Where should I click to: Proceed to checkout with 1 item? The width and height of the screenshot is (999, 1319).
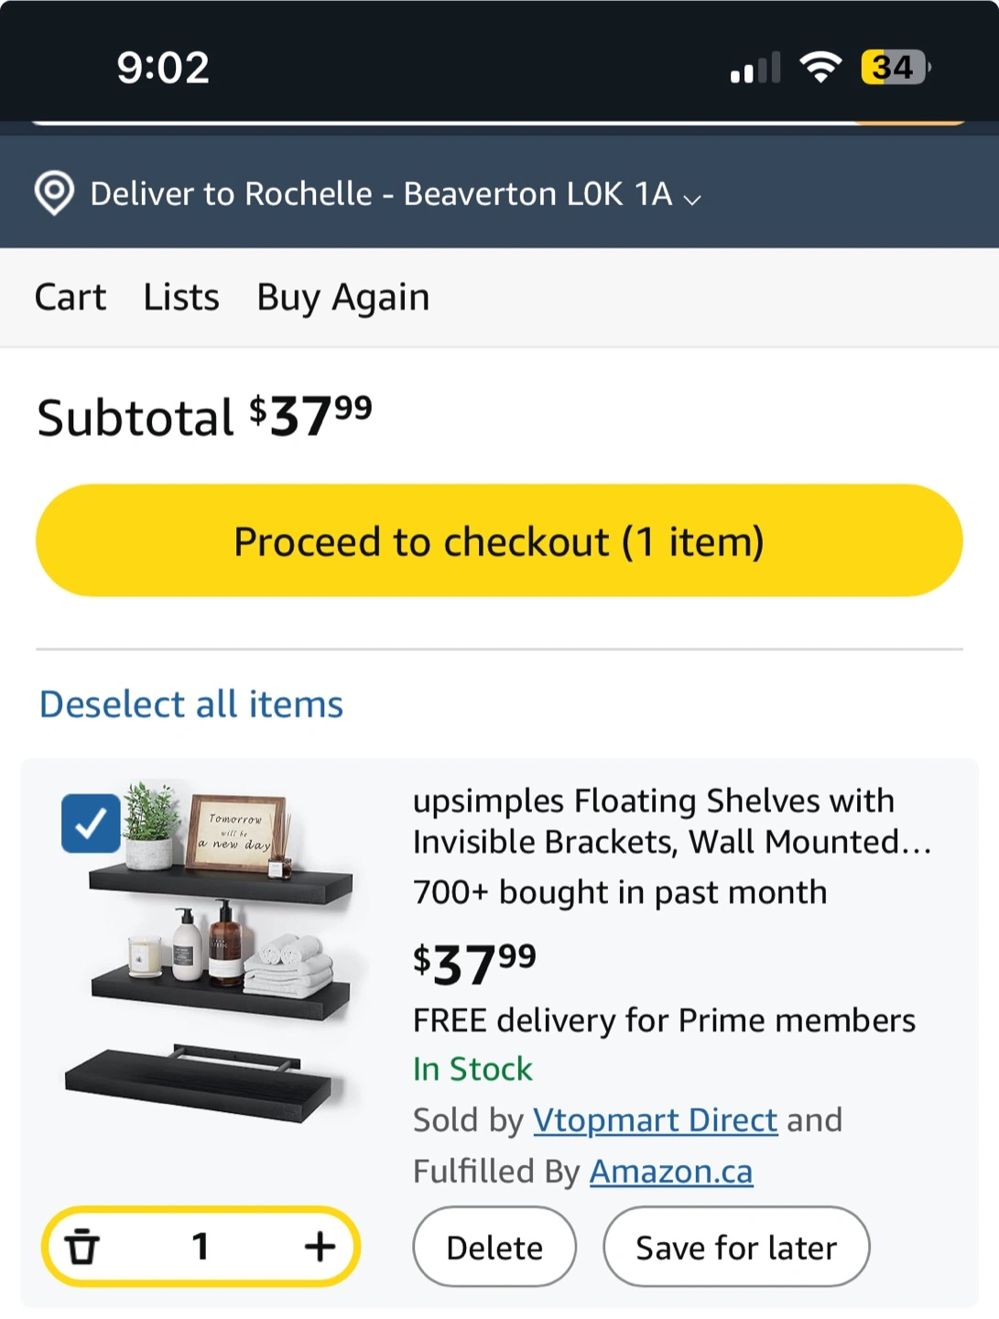(499, 540)
